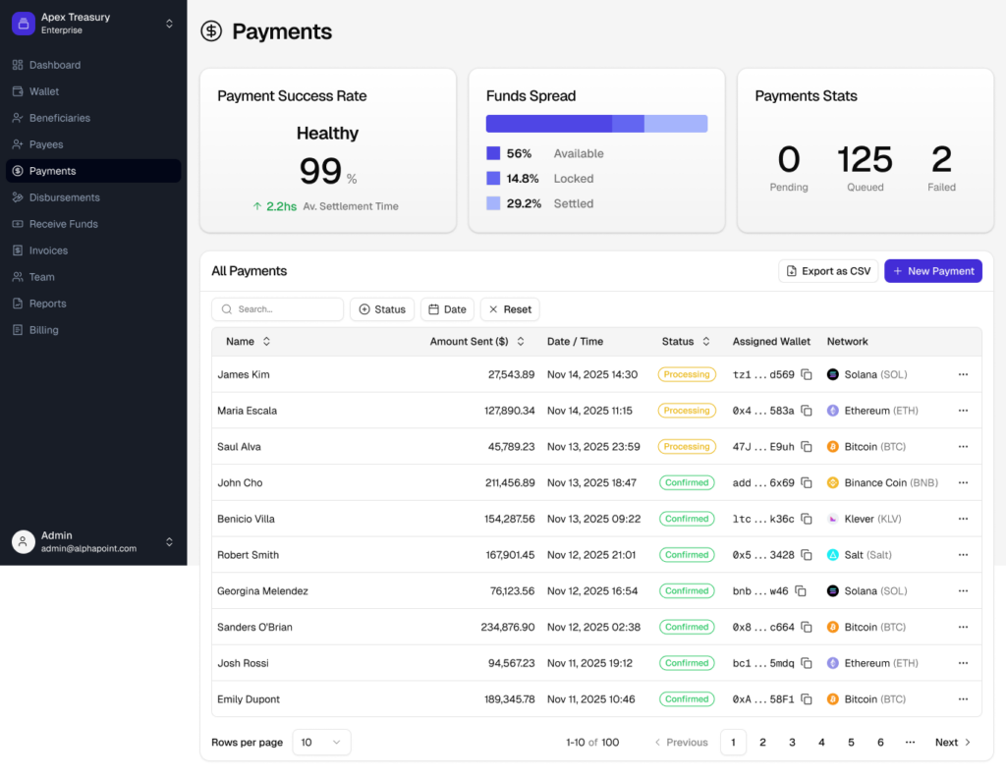Sort by Amount Sent column
1006x779 pixels.
[521, 342]
